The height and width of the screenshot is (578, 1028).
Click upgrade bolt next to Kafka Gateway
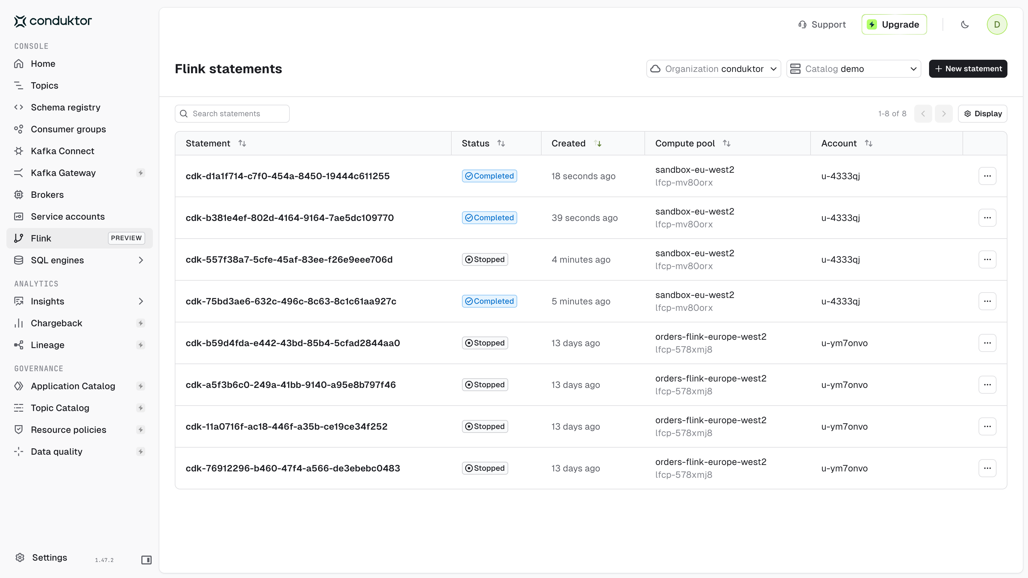click(140, 173)
